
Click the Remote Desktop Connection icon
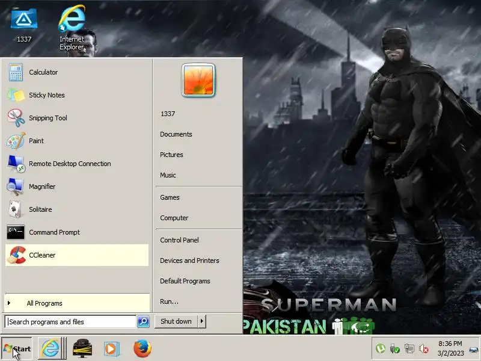tap(16, 164)
